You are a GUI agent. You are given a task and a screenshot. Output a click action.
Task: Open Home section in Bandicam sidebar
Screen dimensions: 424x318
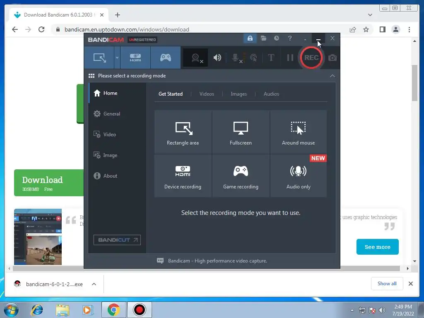point(117,93)
